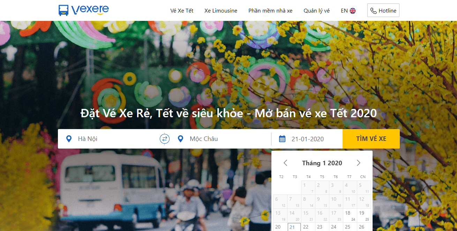Click the UK flag language icon
Screen dimensions: 457x231
point(353,11)
